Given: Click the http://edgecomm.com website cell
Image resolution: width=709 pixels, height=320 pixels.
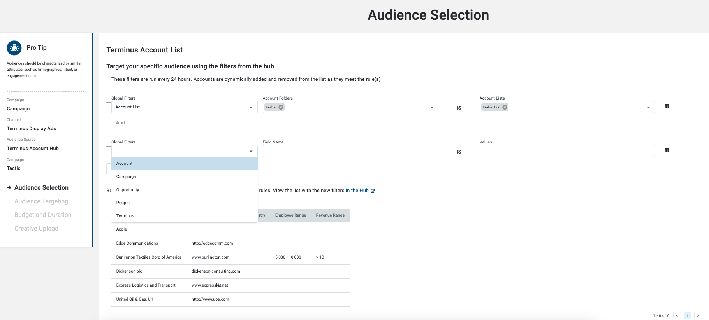Looking at the screenshot, I should [x=212, y=243].
